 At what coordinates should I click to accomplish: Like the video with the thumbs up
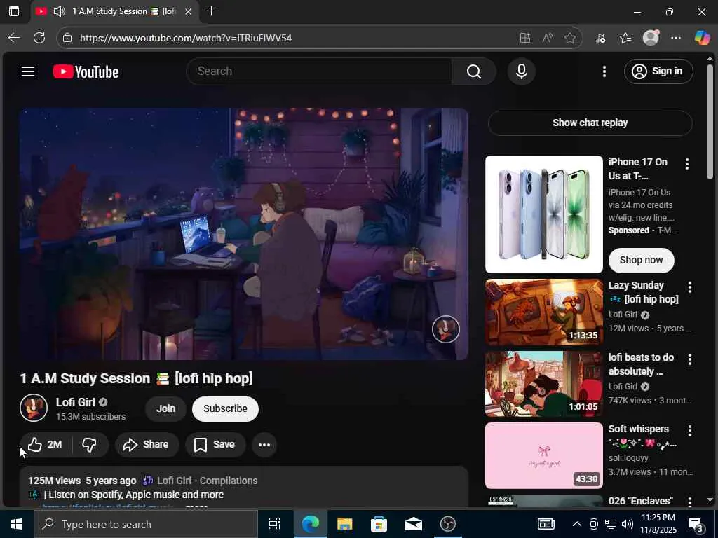[44, 444]
